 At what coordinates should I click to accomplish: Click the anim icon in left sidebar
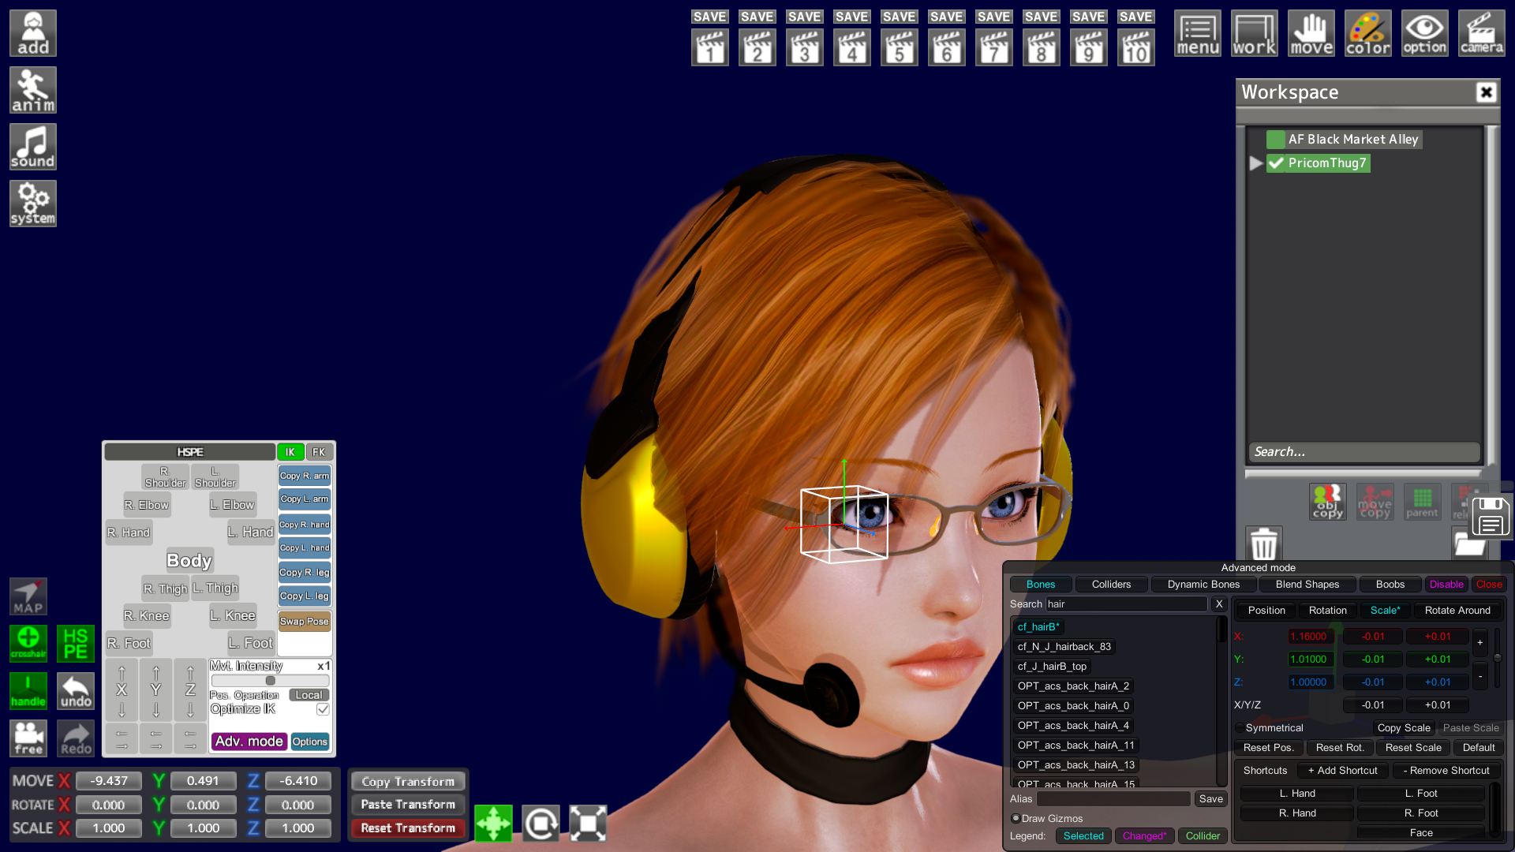coord(33,90)
